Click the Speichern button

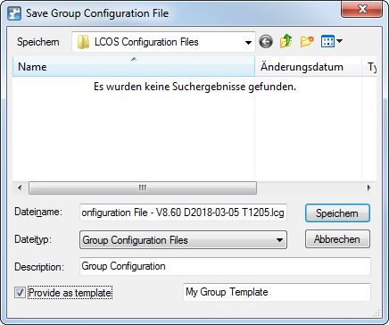(337, 213)
